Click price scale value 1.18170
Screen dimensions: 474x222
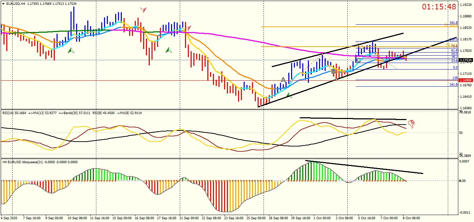point(466,39)
